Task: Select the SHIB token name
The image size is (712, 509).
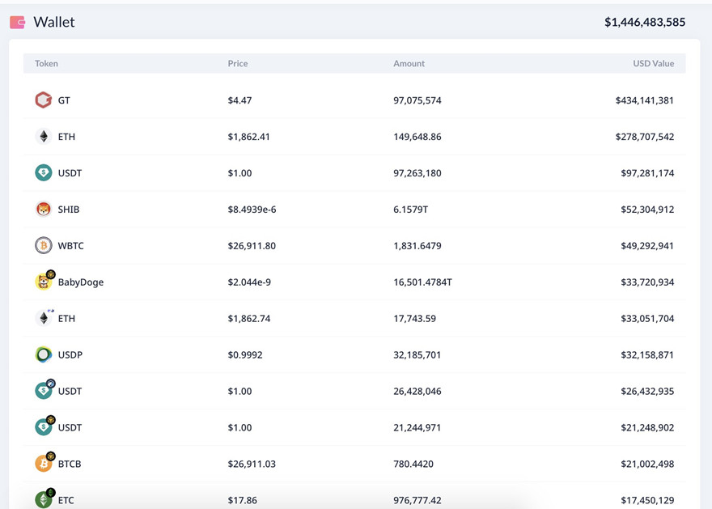Action: pos(69,210)
